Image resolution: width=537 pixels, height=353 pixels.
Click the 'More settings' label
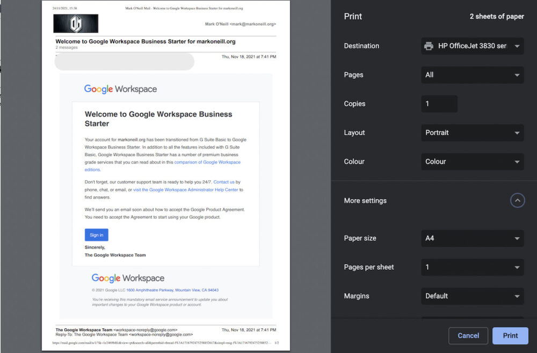pos(365,201)
